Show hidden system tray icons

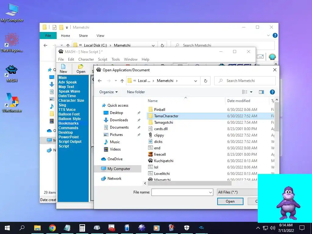click(258, 228)
